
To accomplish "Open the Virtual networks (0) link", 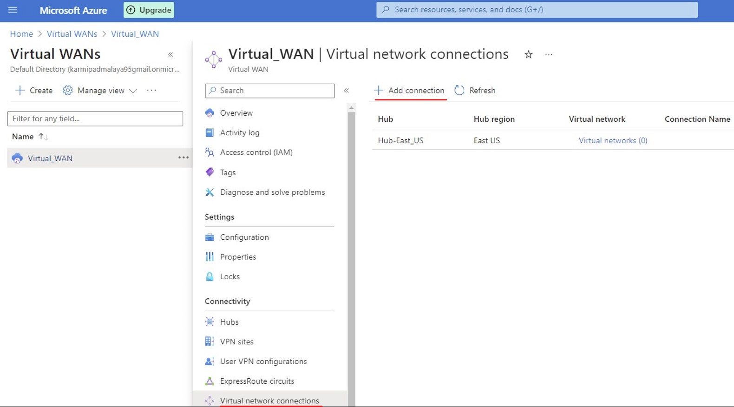I will (613, 140).
